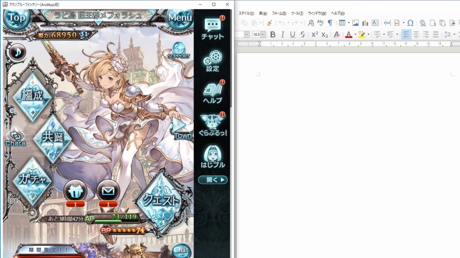Insert page break icon in Writer
The width and height of the screenshot is (460, 258).
(387, 23)
